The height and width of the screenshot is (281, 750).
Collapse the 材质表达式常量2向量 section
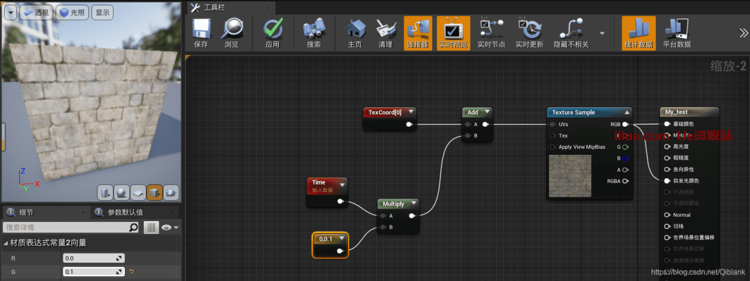(6, 243)
